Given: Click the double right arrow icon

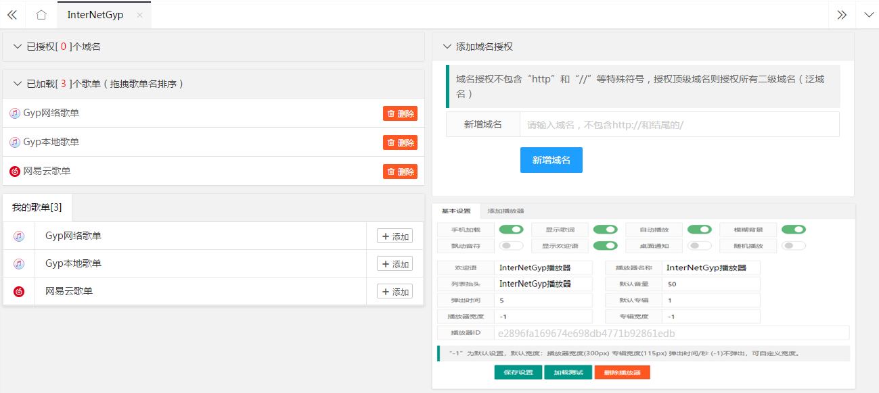Looking at the screenshot, I should pyautogui.click(x=842, y=15).
